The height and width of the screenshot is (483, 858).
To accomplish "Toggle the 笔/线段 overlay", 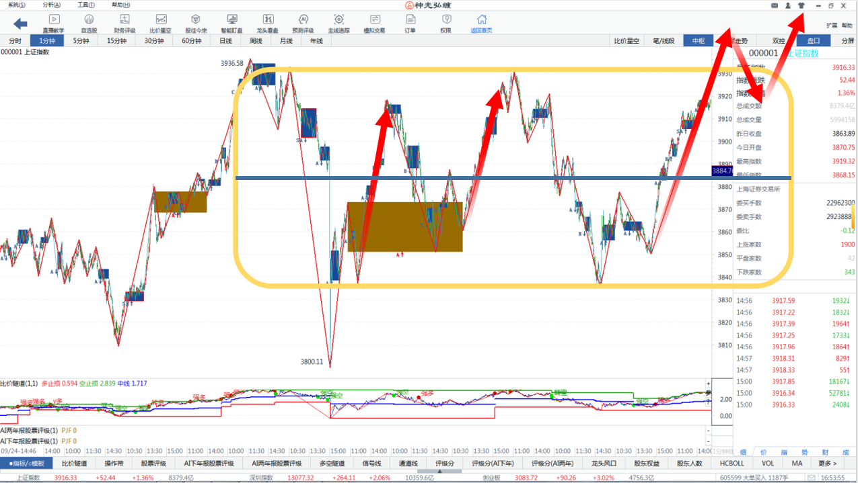I will (x=664, y=41).
